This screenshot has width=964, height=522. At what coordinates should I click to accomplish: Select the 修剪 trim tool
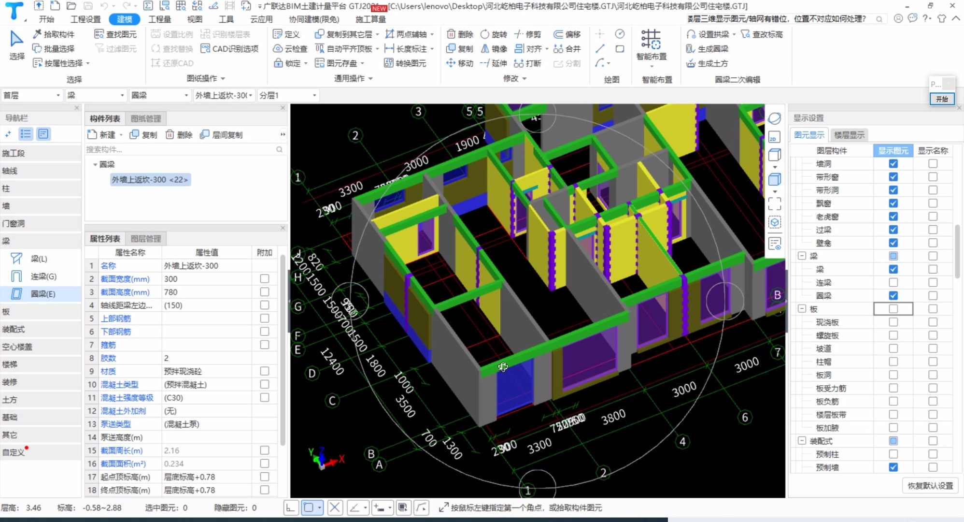click(x=527, y=34)
